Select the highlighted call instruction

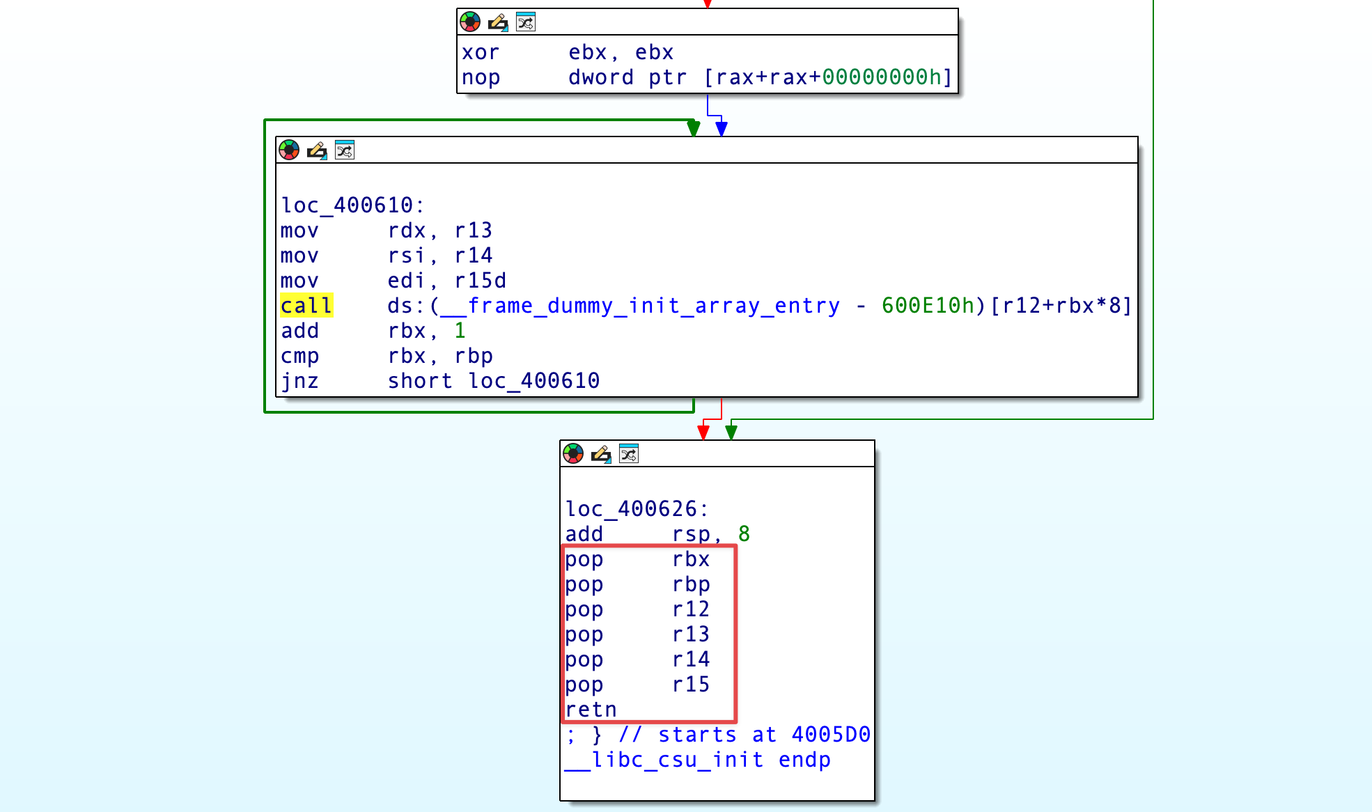[x=306, y=306]
